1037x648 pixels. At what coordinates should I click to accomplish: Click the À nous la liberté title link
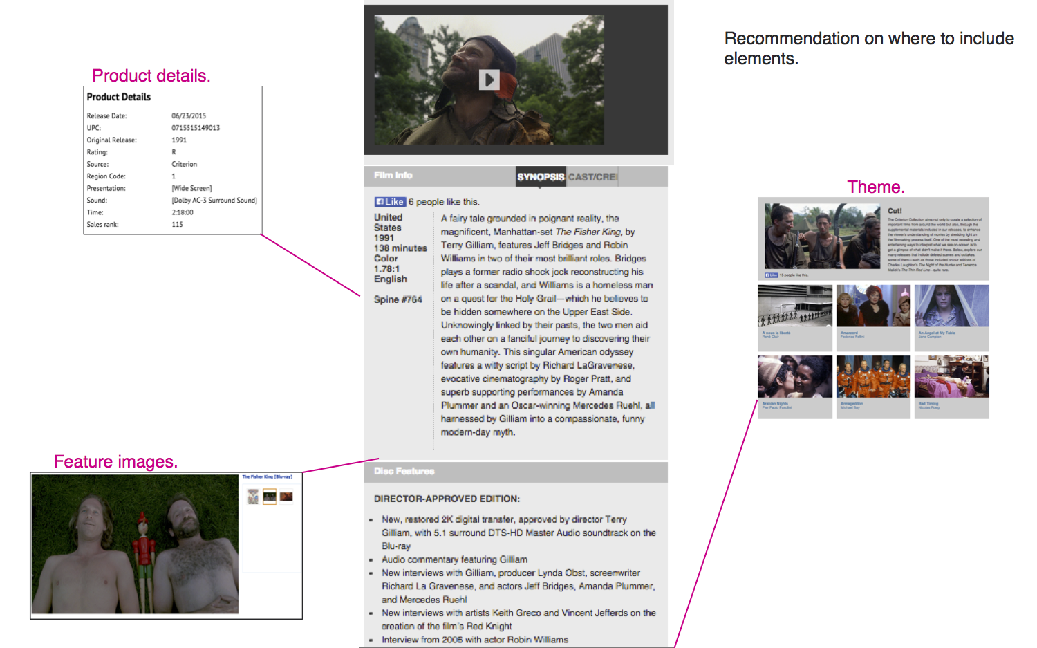(776, 333)
